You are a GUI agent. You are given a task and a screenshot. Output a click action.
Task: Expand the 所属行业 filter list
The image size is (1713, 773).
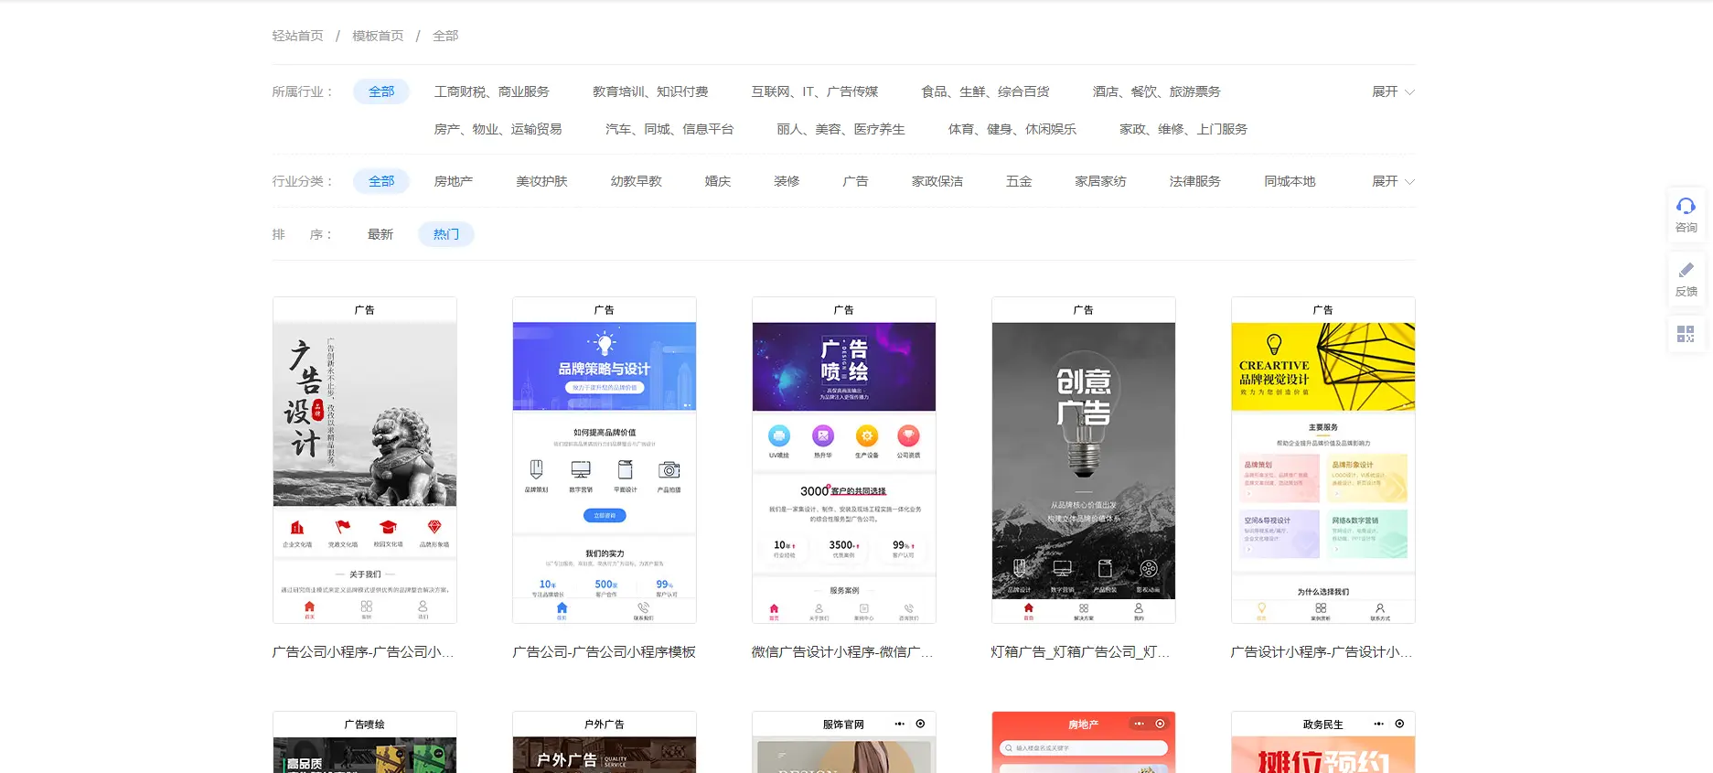[x=1392, y=91]
